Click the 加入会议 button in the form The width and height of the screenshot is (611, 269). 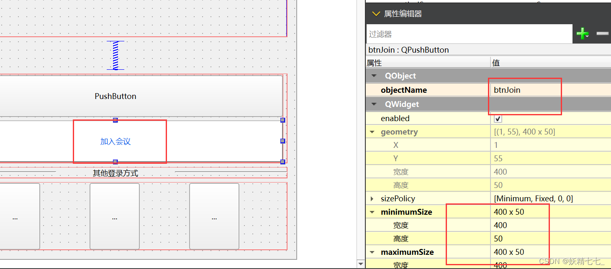[141, 142]
